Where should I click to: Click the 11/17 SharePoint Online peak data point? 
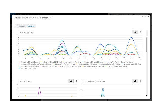click(131, 38)
